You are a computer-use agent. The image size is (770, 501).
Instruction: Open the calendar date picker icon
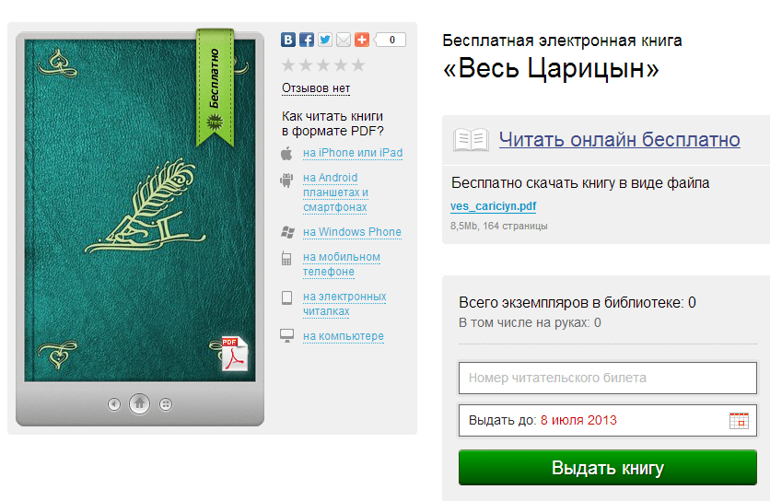(739, 421)
